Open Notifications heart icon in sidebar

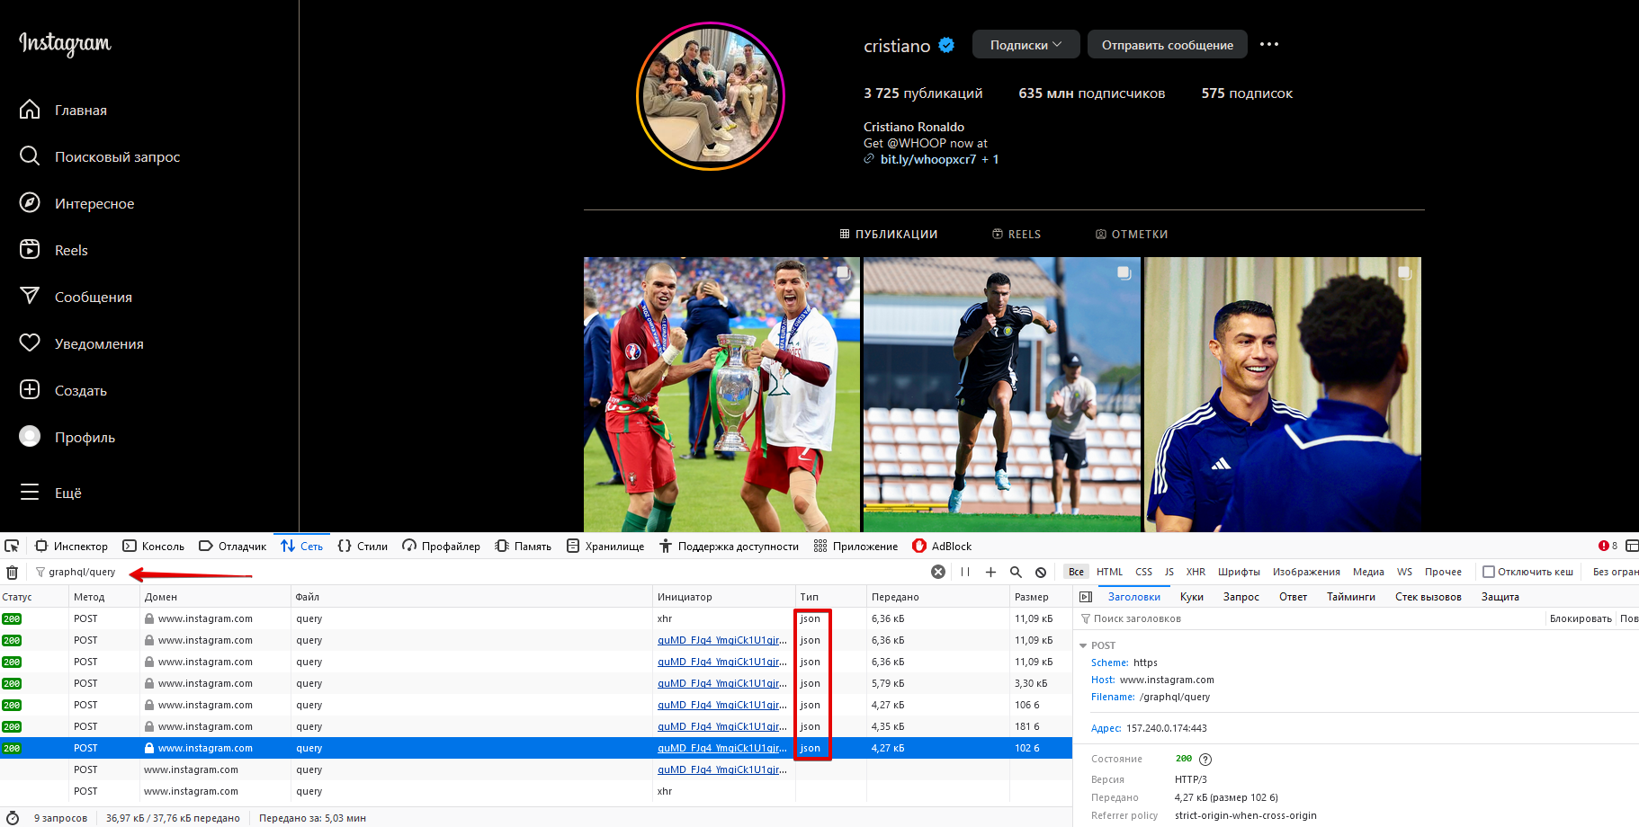click(x=30, y=343)
